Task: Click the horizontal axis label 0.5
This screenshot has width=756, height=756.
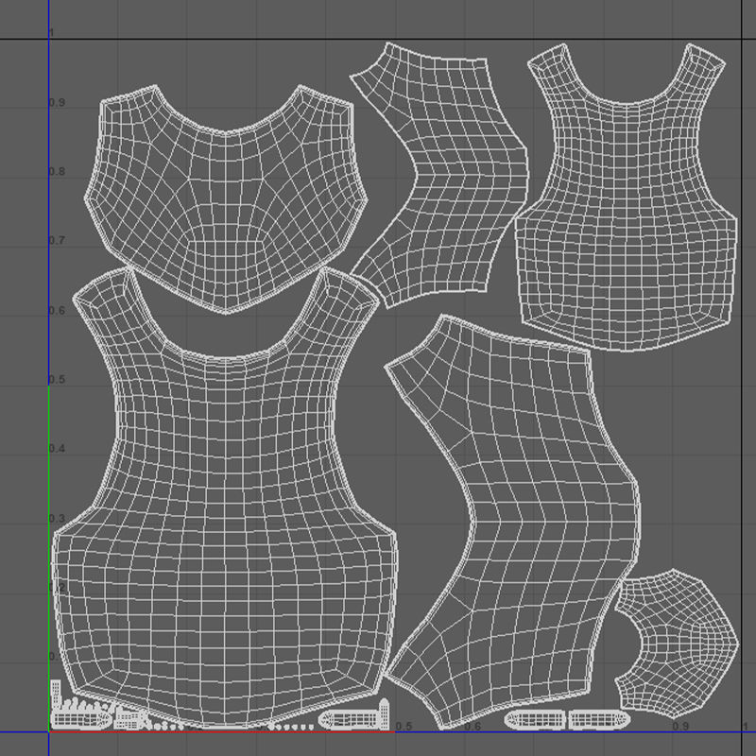Action: point(404,726)
